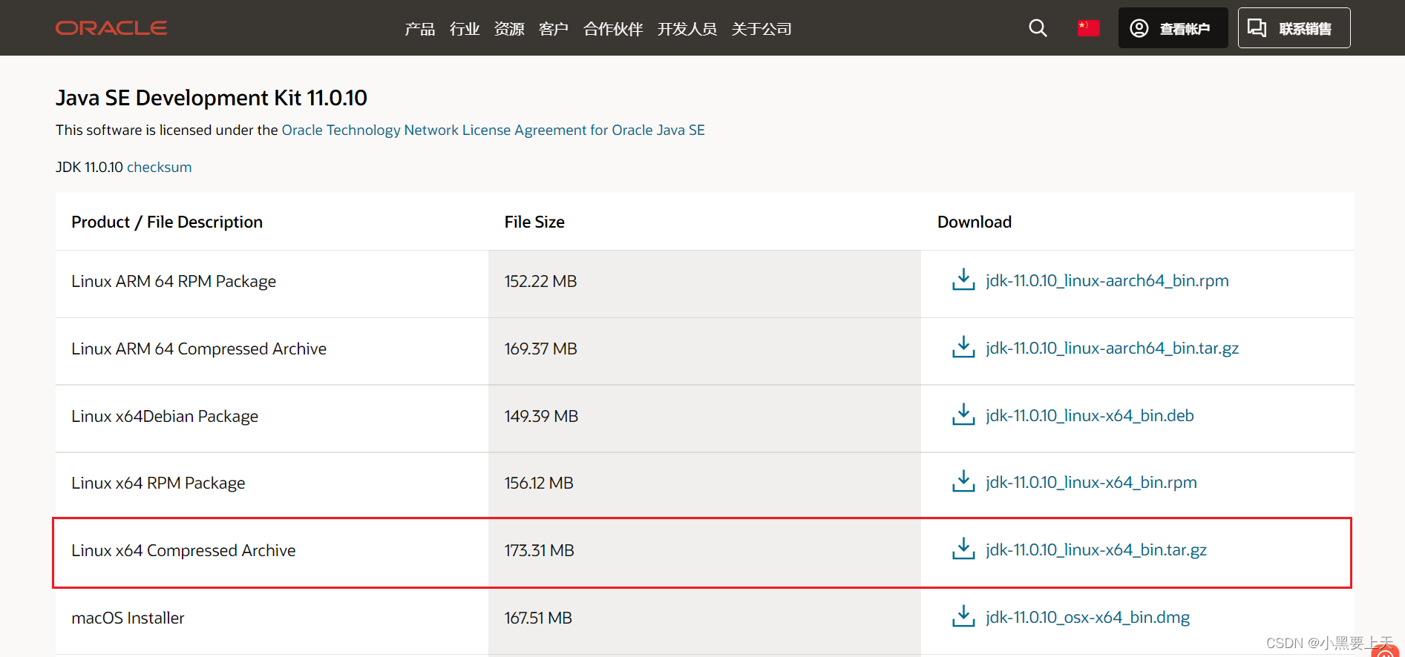The width and height of the screenshot is (1405, 657).
Task: Click the 156.12 MB file size
Action: point(539,483)
